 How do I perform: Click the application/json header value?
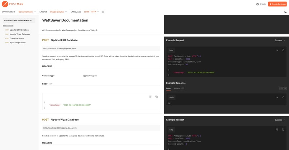[90, 76]
